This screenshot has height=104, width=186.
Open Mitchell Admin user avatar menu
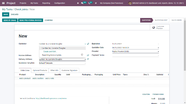pyautogui.click(x=130, y=3)
